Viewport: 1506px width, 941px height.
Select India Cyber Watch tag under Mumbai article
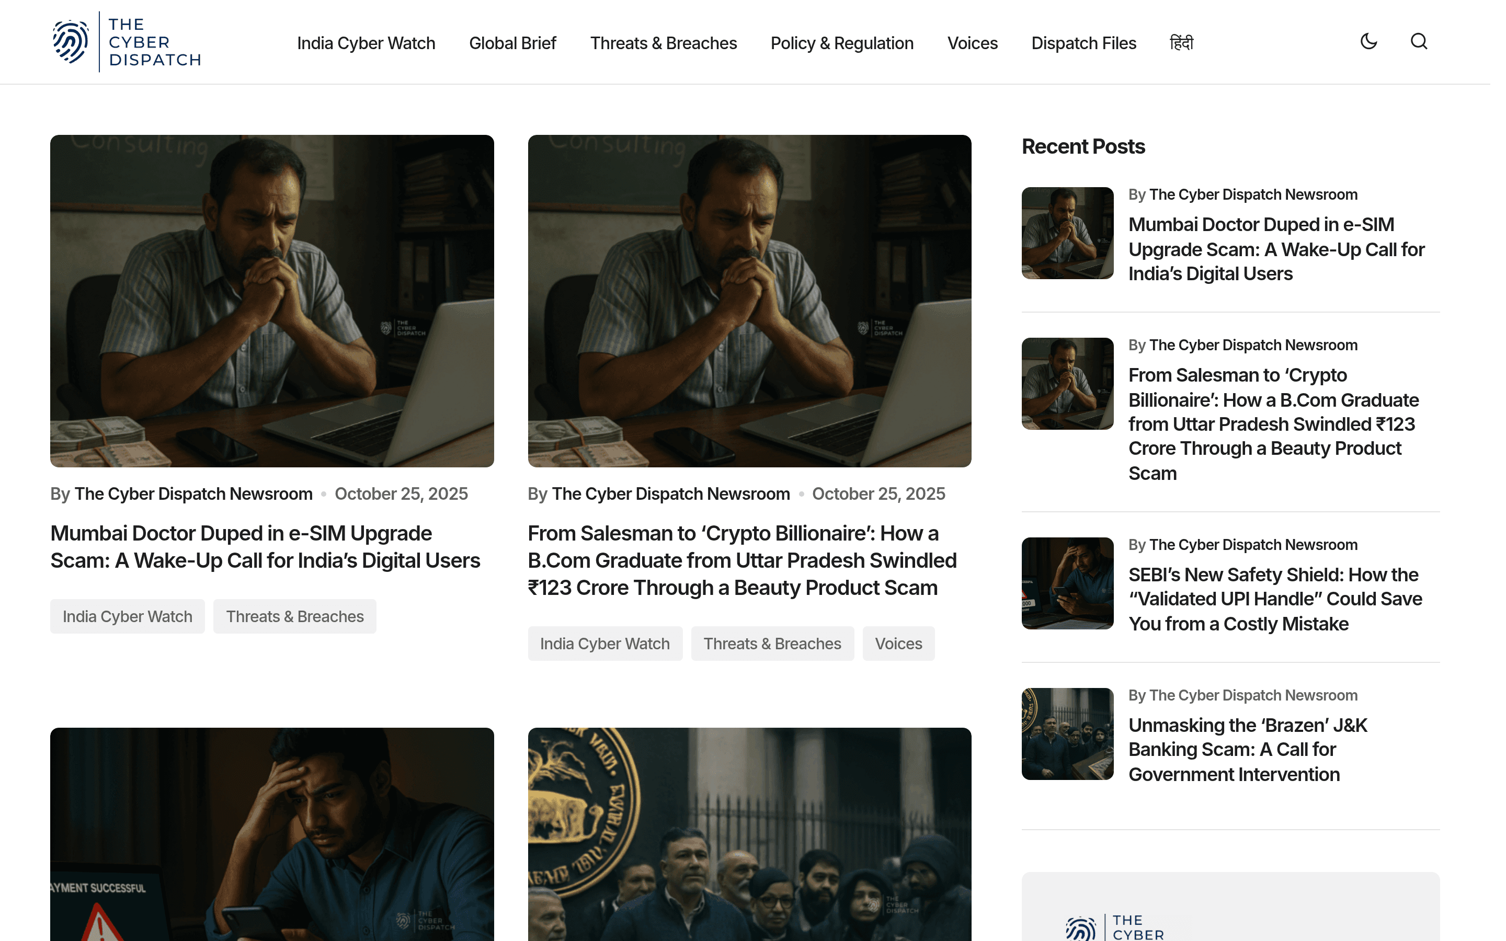click(x=128, y=616)
